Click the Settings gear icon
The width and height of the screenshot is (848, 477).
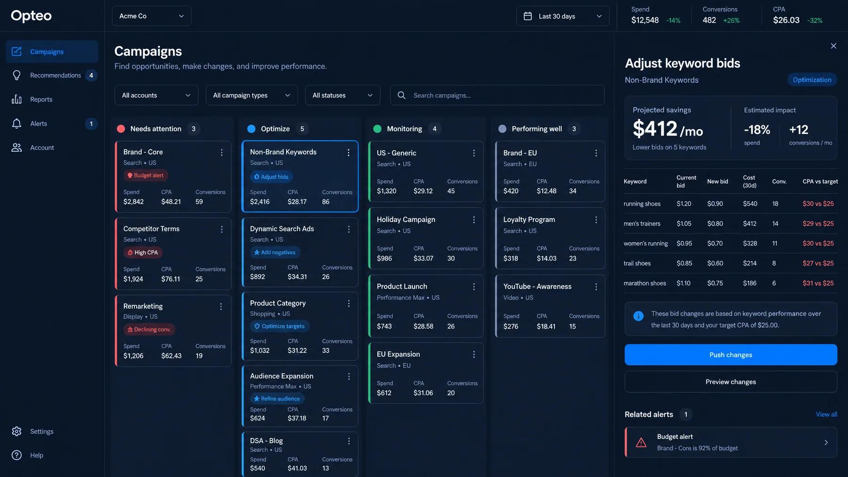click(x=16, y=431)
